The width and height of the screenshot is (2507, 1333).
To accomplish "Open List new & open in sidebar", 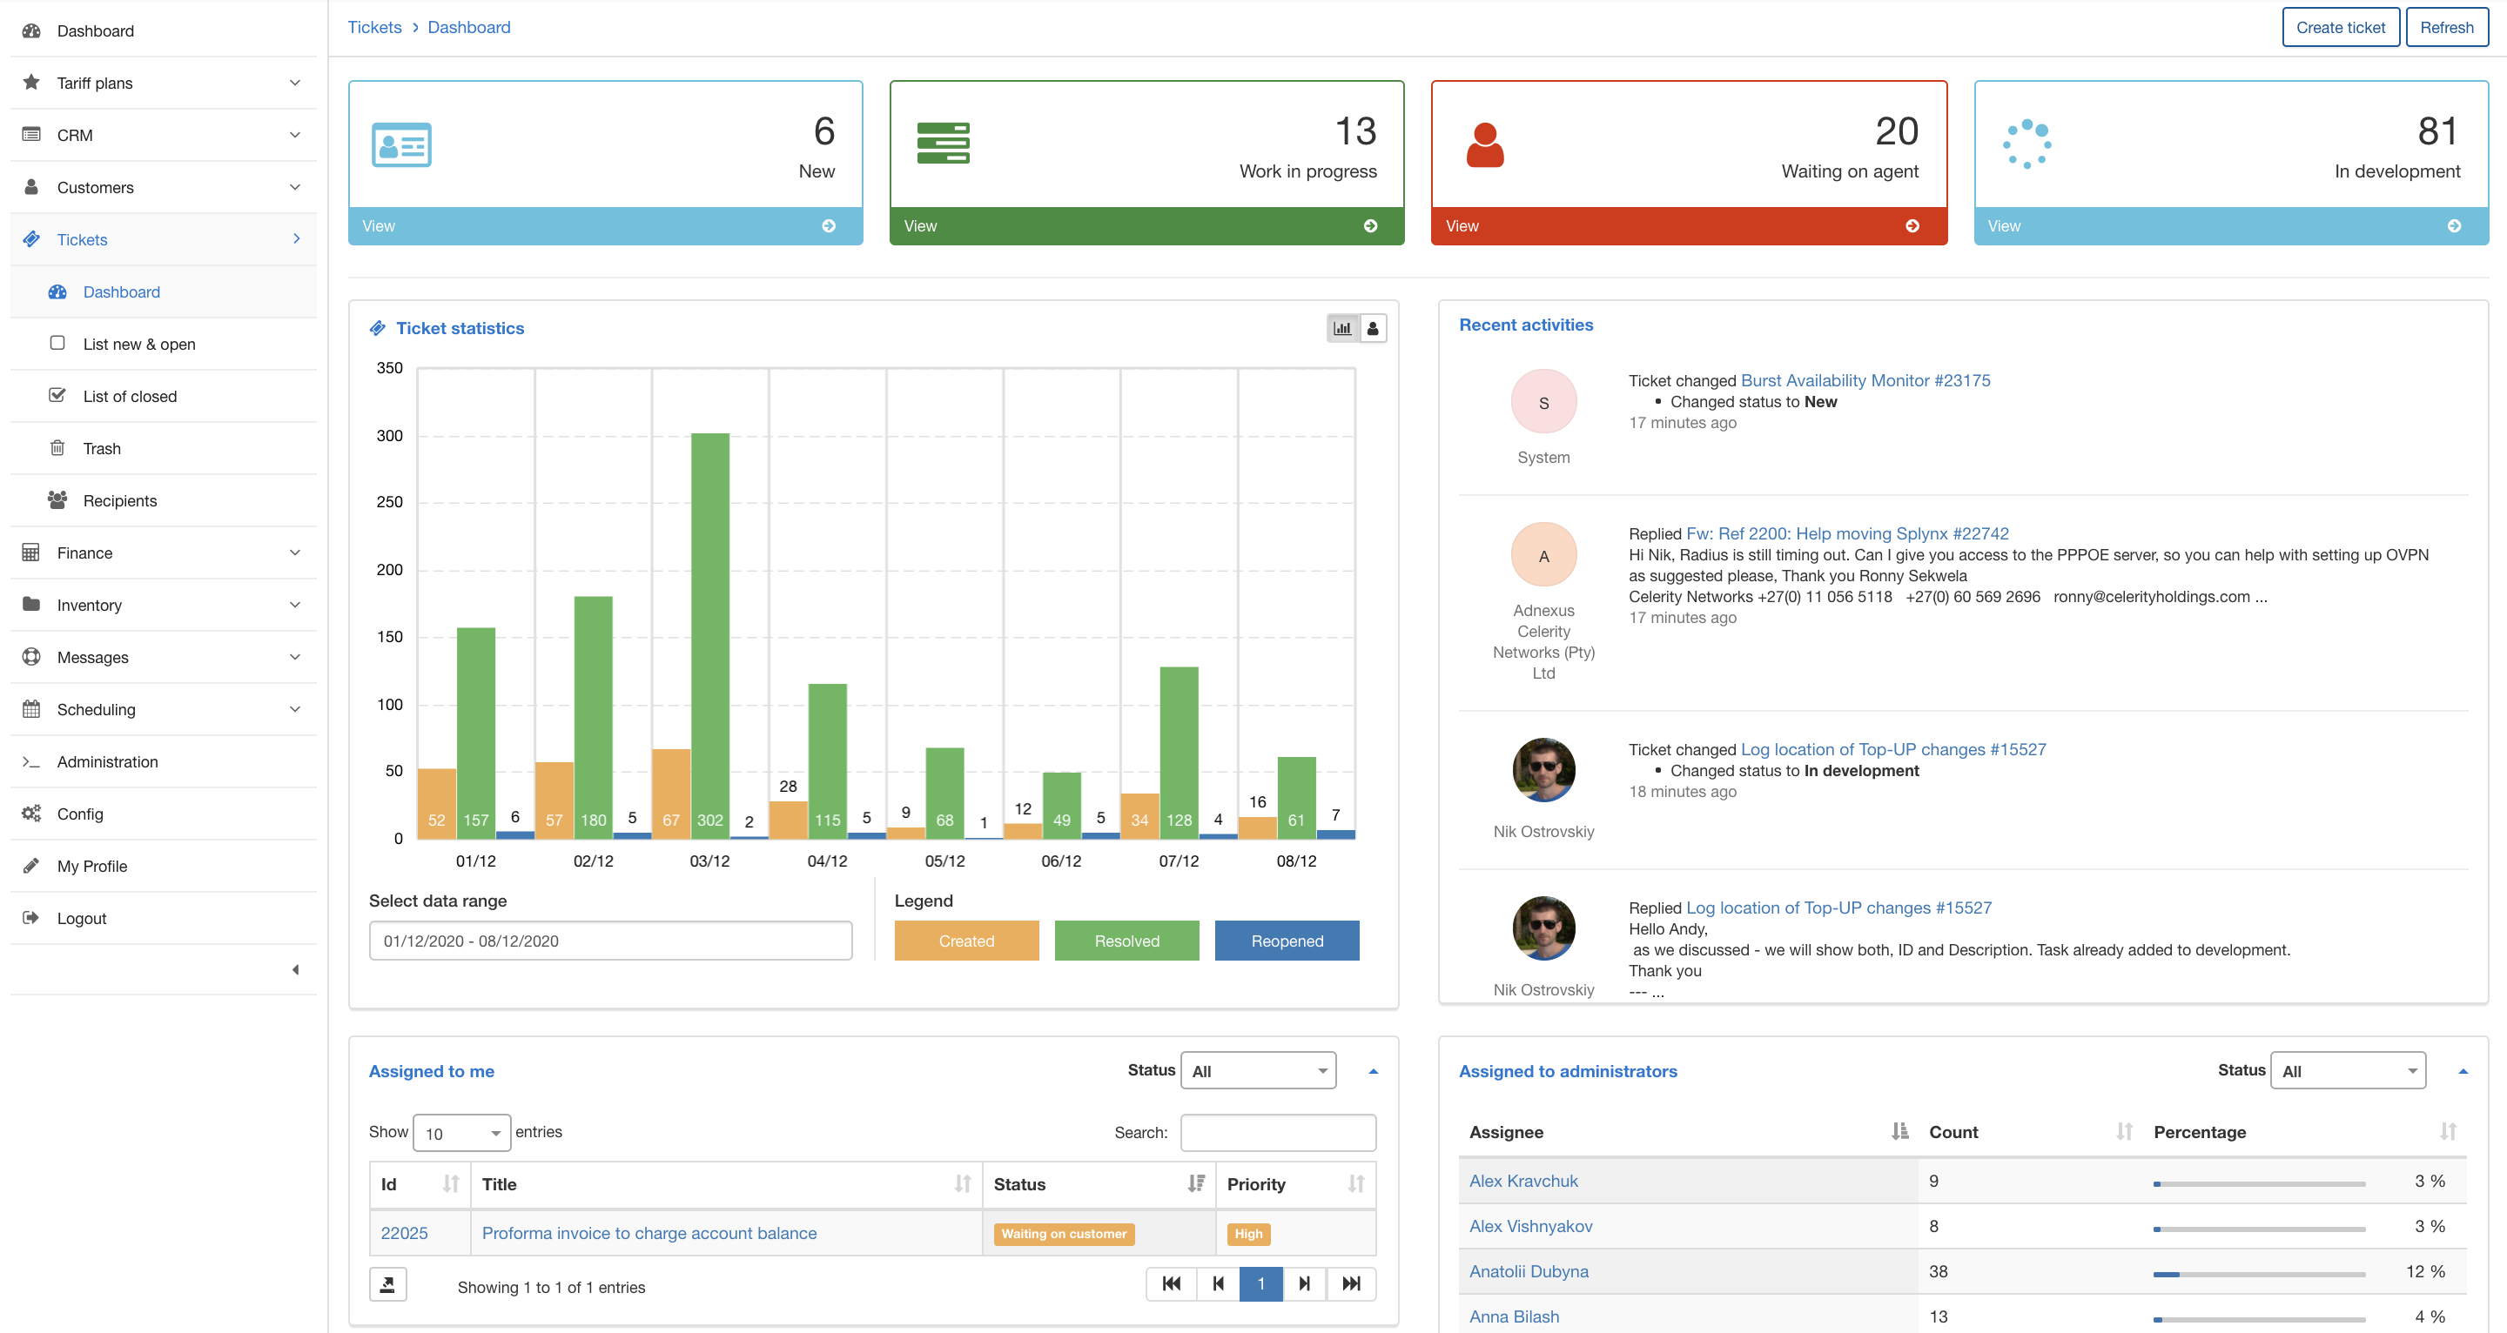I will [x=139, y=345].
